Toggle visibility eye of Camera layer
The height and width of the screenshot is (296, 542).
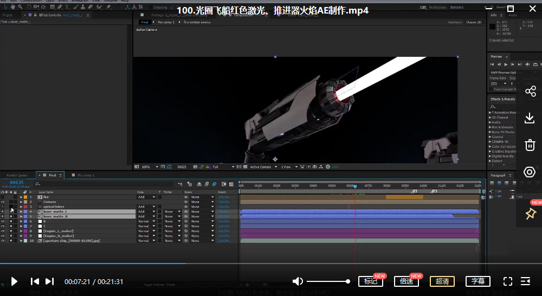coord(3,202)
